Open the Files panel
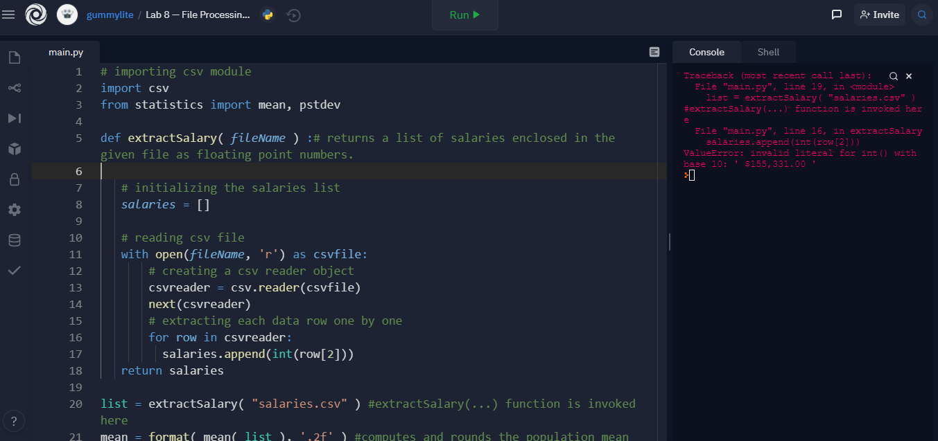The image size is (938, 441). pos(14,57)
